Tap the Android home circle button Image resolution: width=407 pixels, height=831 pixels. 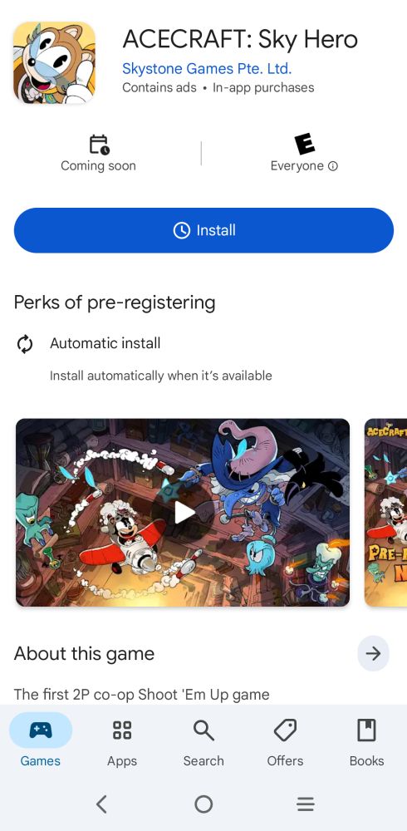point(203,804)
